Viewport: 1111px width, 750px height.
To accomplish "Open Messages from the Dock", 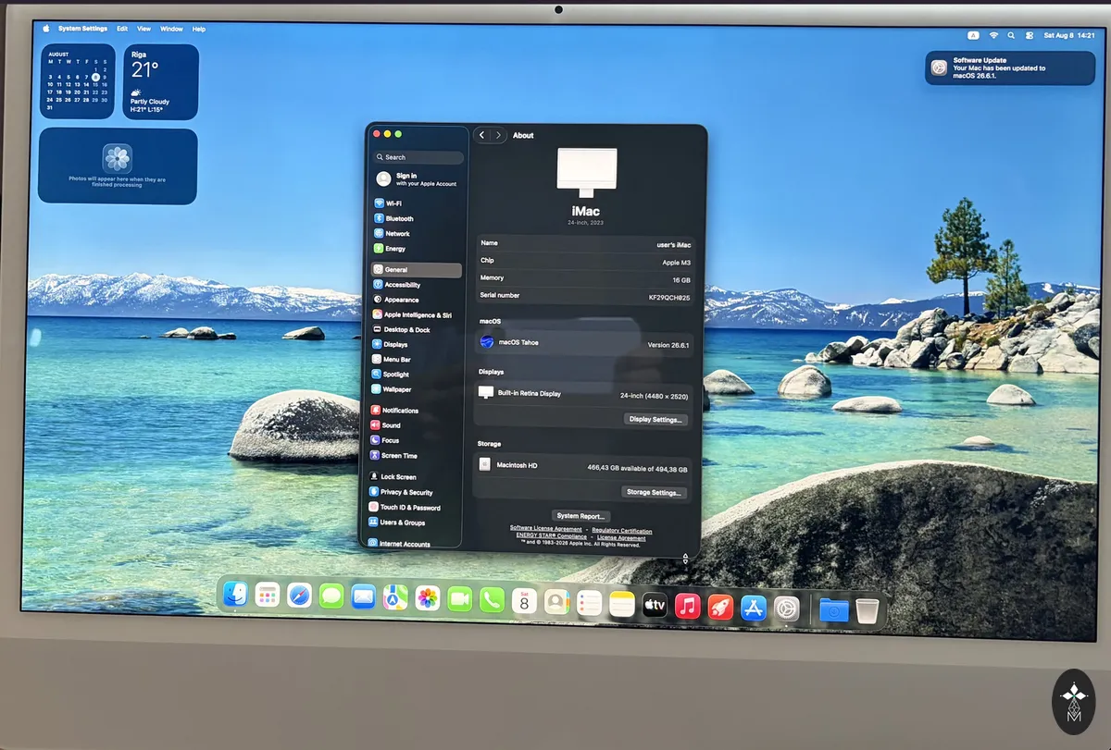I will coord(331,596).
